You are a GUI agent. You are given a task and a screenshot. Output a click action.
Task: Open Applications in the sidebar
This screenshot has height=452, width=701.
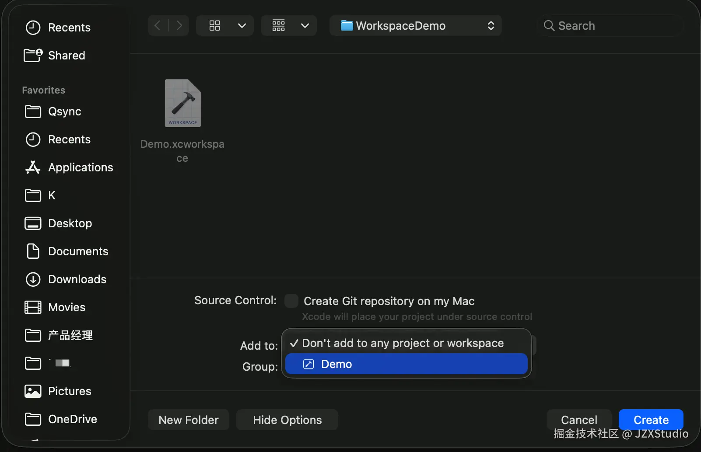point(81,167)
